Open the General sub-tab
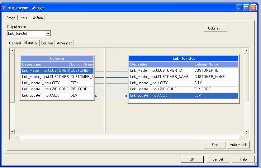Viewport: 261px width, 168px height. pos(15,43)
